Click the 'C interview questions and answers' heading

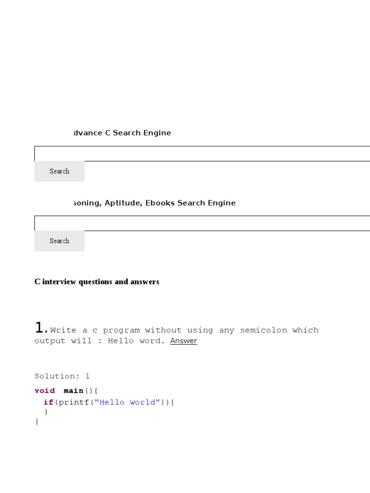coord(96,282)
